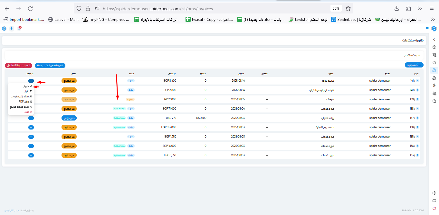Show more toolbar tools via double chevron
This screenshot has width=439, height=215.
[420, 8]
